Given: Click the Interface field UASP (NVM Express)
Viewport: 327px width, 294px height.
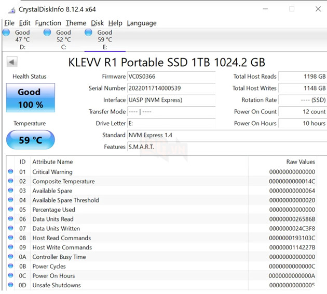Looking at the screenshot, I should [171, 100].
